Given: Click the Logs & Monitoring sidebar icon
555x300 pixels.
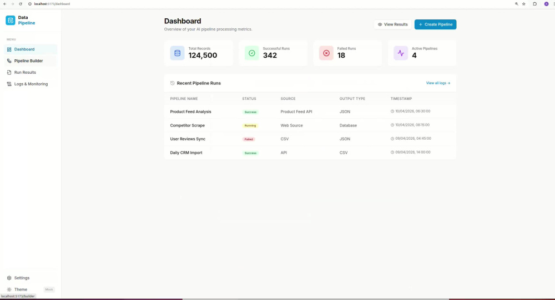Looking at the screenshot, I should click(9, 84).
